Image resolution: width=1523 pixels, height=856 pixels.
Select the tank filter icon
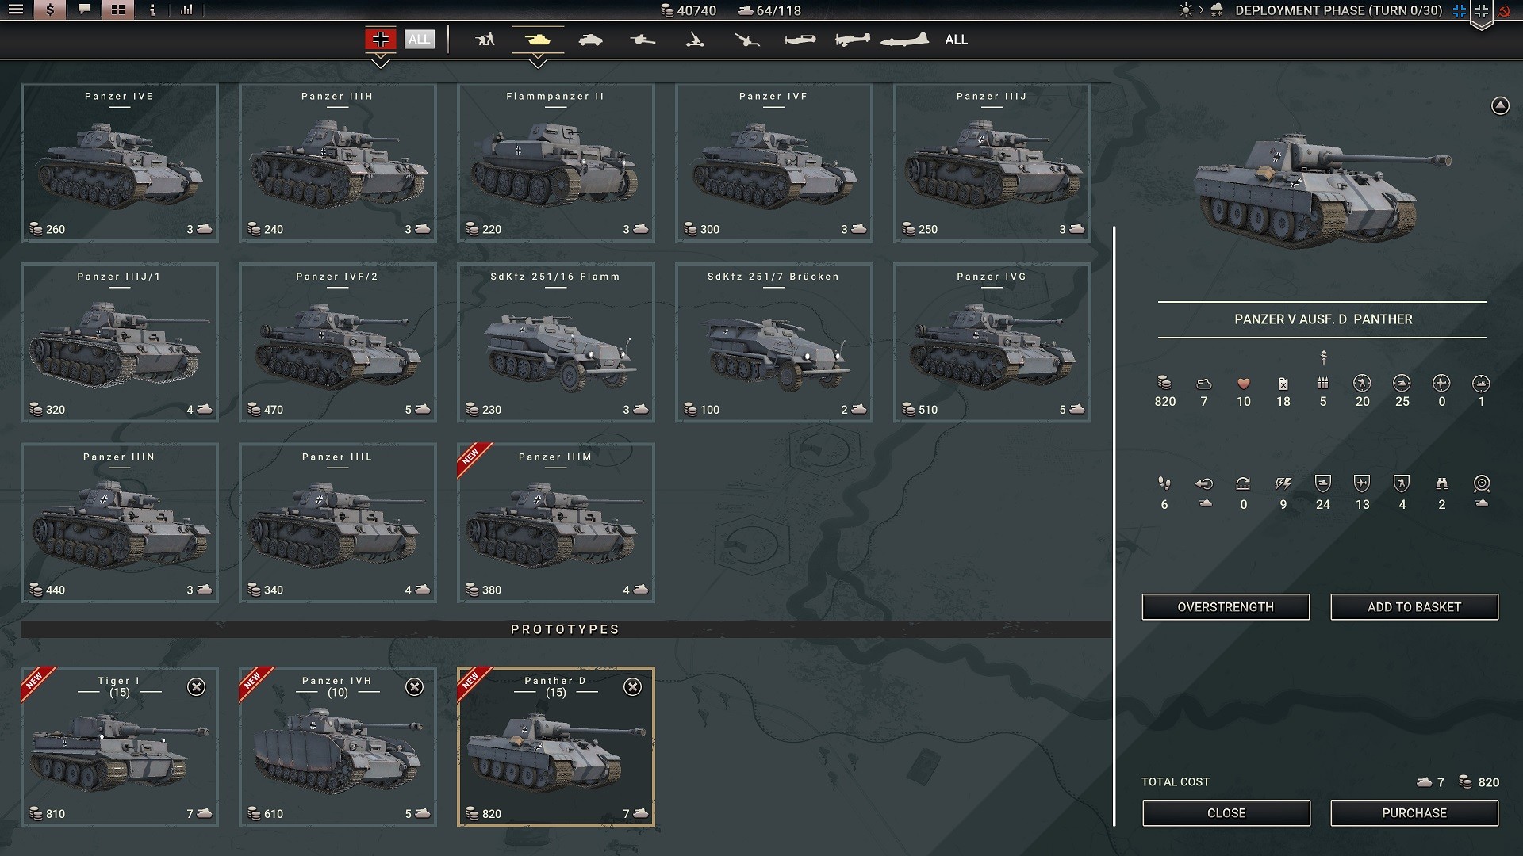(x=538, y=40)
